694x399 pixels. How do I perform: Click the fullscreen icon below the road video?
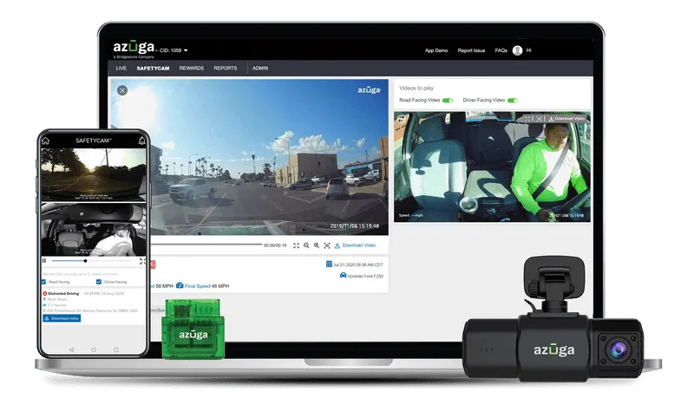(x=296, y=245)
